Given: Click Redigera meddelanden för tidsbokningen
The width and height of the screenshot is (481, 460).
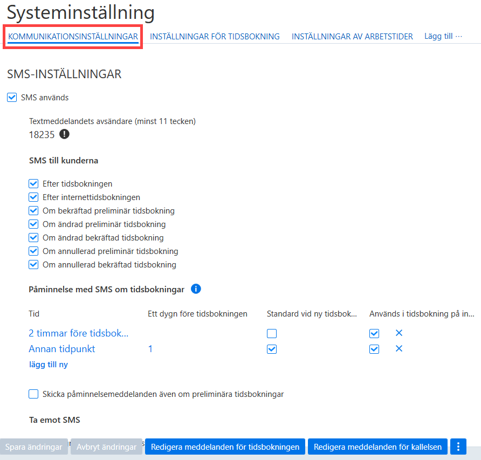Looking at the screenshot, I should click(225, 447).
